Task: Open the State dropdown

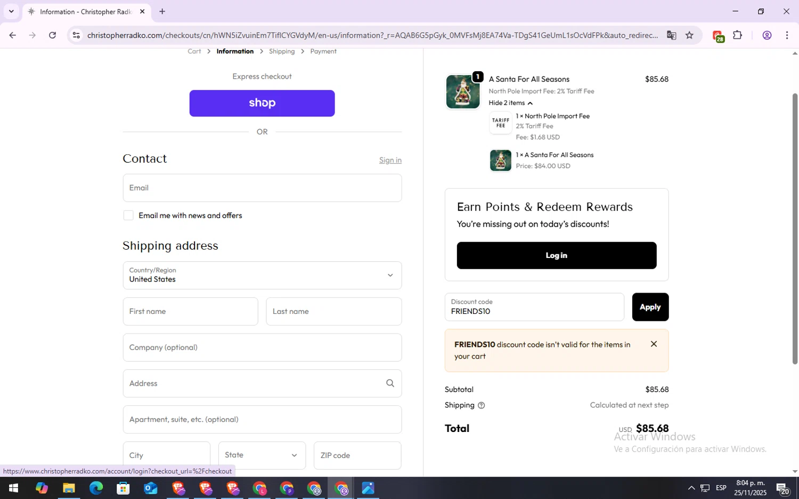Action: (x=262, y=455)
